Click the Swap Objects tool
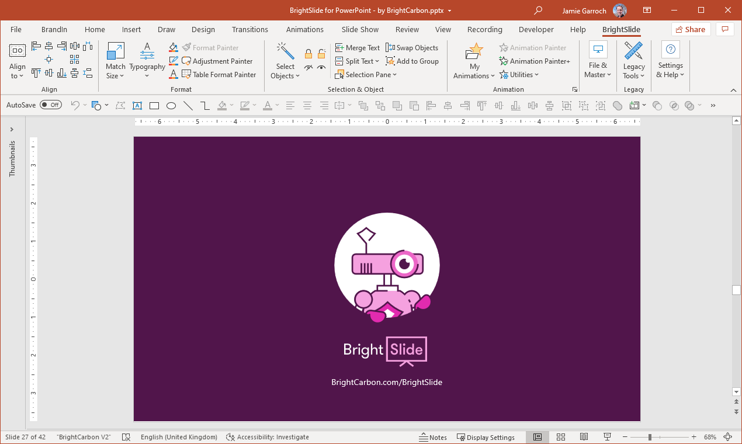Viewport: 742px width, 444px height. point(412,47)
